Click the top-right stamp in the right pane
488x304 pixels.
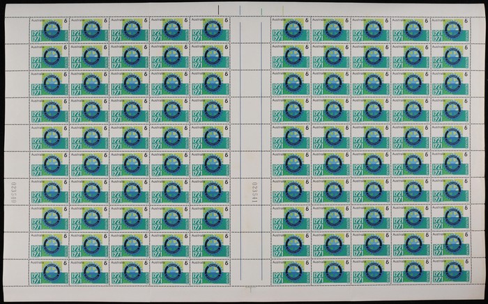tap(449, 30)
